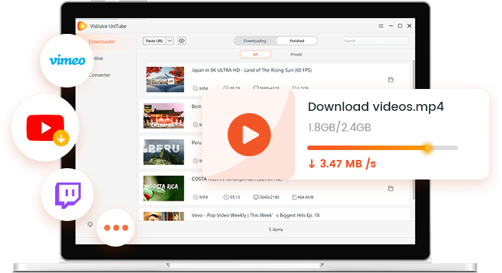The height and width of the screenshot is (273, 502).
Task: Select the Vevo Pop Video Weekly title
Action: click(x=255, y=215)
